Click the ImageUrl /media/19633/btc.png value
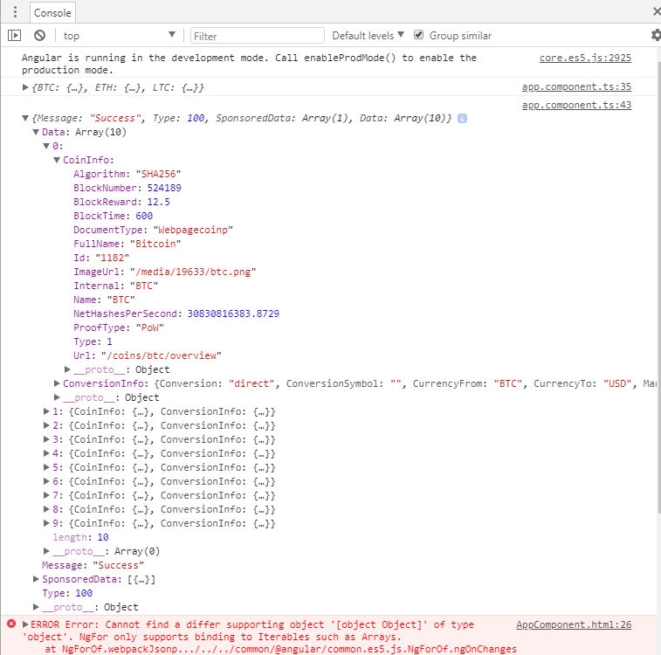661x655 pixels. point(193,272)
